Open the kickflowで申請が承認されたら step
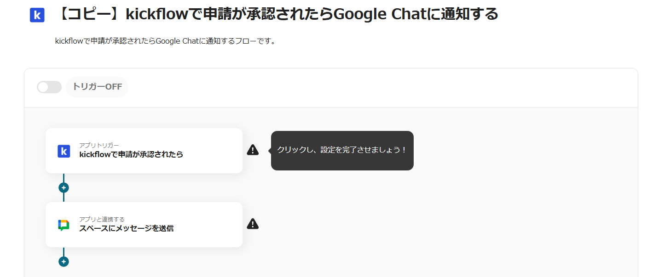The height and width of the screenshot is (277, 670). [x=131, y=154]
